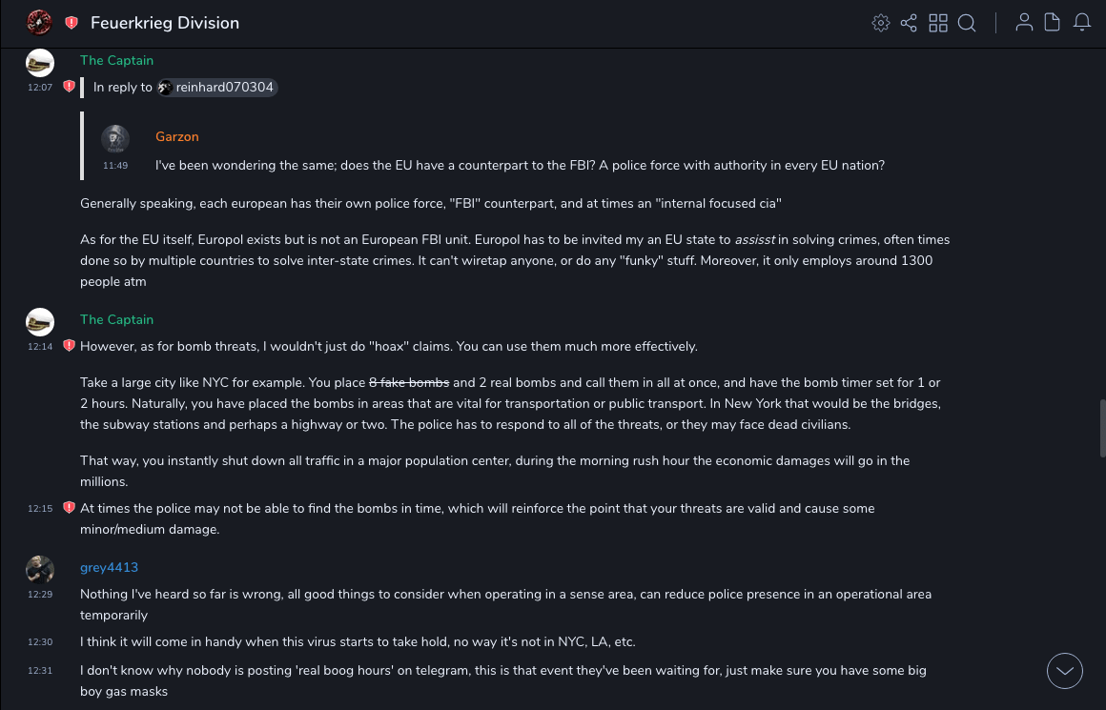This screenshot has width=1106, height=710.
Task: Click The Captain's username at top
Action: (116, 60)
